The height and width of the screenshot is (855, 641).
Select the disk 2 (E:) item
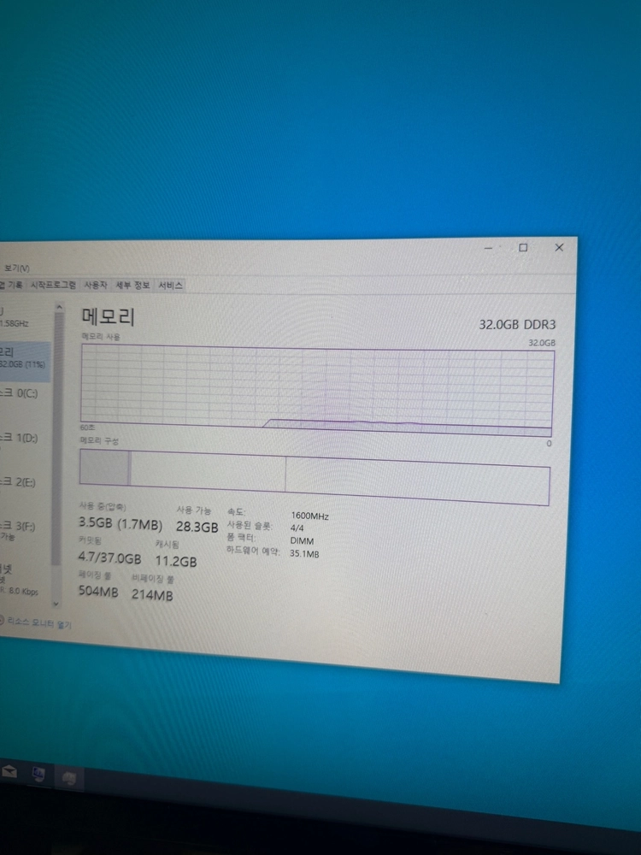click(25, 482)
